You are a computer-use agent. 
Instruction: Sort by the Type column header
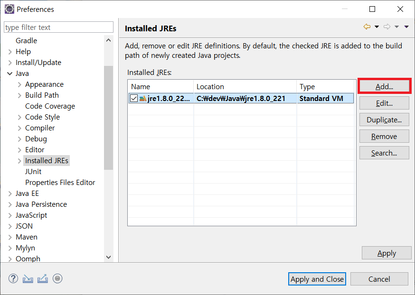[x=325, y=87]
